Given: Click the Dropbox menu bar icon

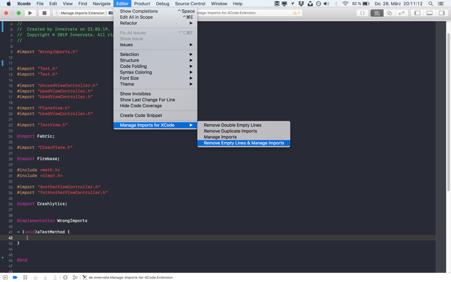Looking at the screenshot, I should pos(301,4).
